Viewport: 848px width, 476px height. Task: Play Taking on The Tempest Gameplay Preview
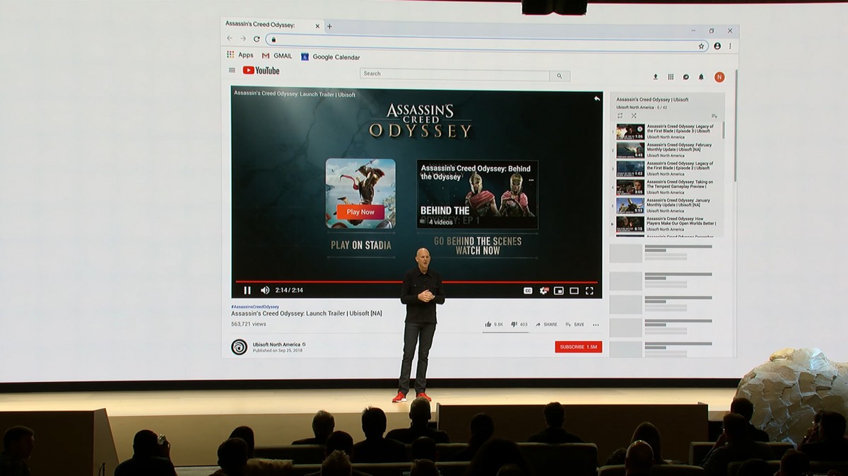point(666,187)
